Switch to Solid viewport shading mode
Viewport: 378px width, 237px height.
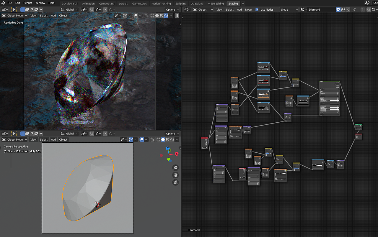click(x=157, y=16)
